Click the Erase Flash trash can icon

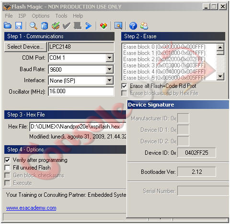[45, 26]
